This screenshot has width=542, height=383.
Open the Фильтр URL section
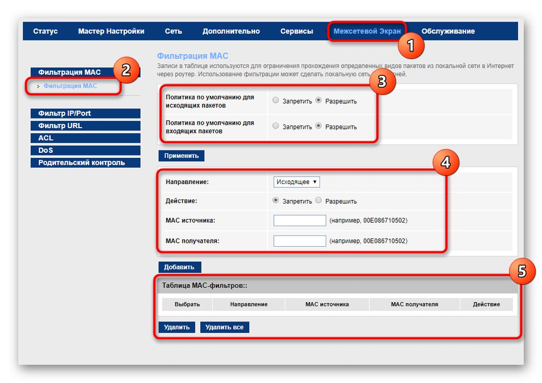pos(86,126)
